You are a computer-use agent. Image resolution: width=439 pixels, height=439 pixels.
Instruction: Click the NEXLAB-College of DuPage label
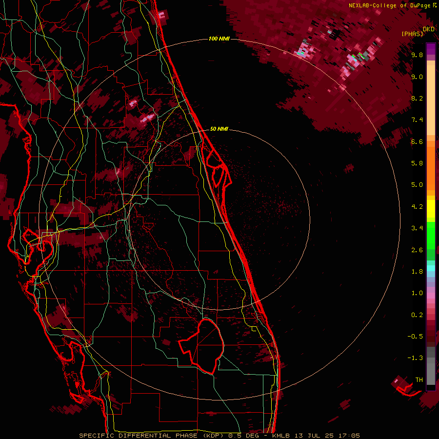pos(390,5)
